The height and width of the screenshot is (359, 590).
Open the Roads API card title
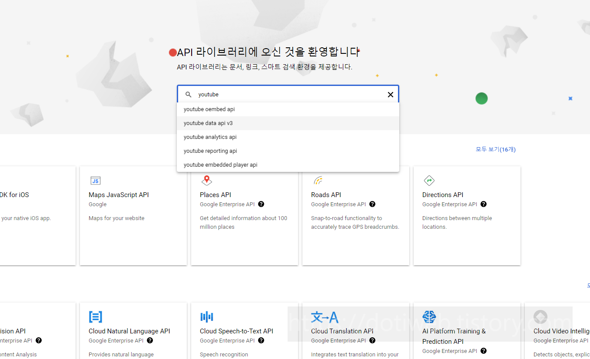(326, 195)
